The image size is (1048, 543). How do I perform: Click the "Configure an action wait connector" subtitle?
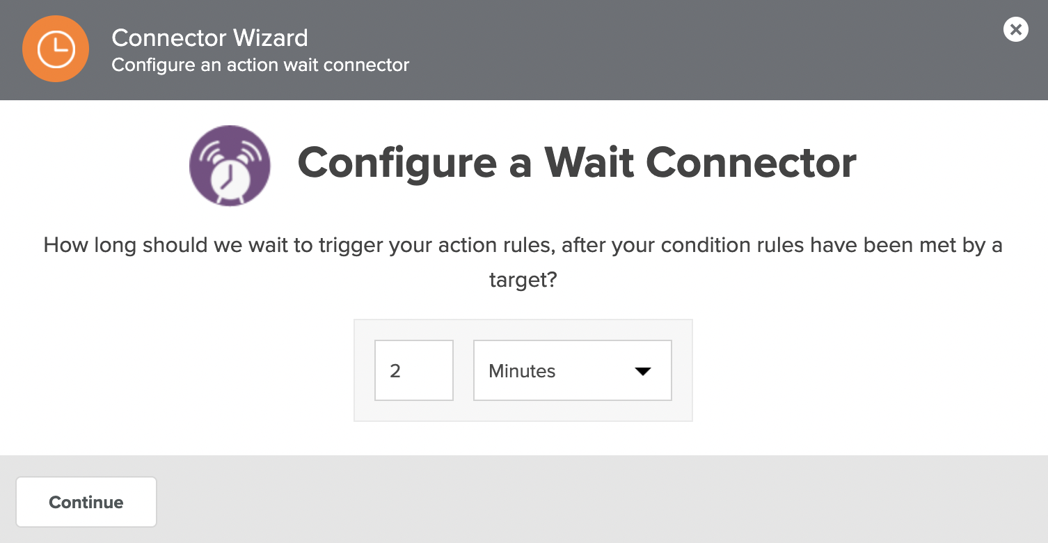[x=260, y=65]
